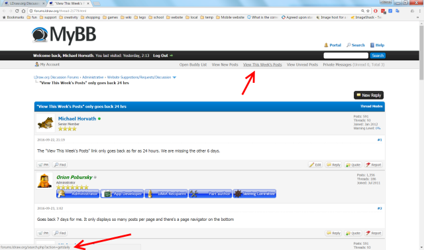Open View This Week's Posts
Image resolution: width=424 pixels, height=250 pixels.
[x=262, y=65]
